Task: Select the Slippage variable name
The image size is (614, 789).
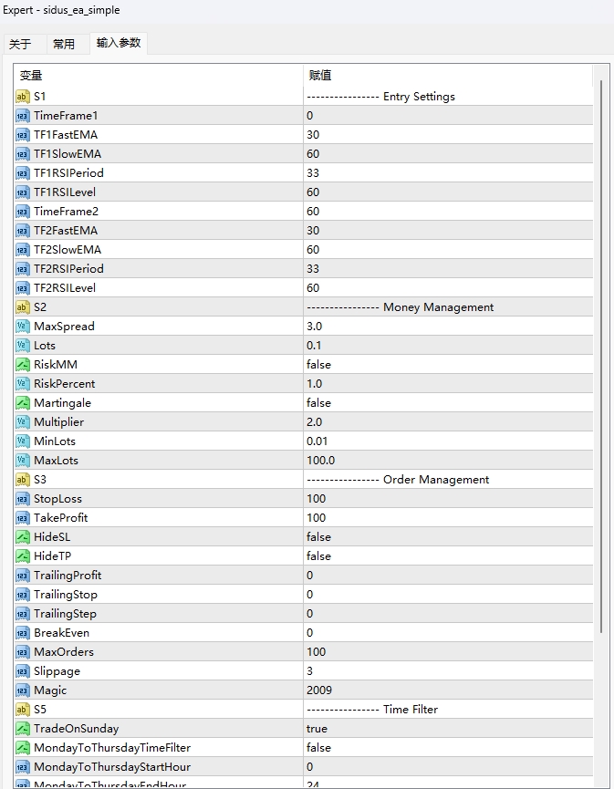Action: (57, 671)
